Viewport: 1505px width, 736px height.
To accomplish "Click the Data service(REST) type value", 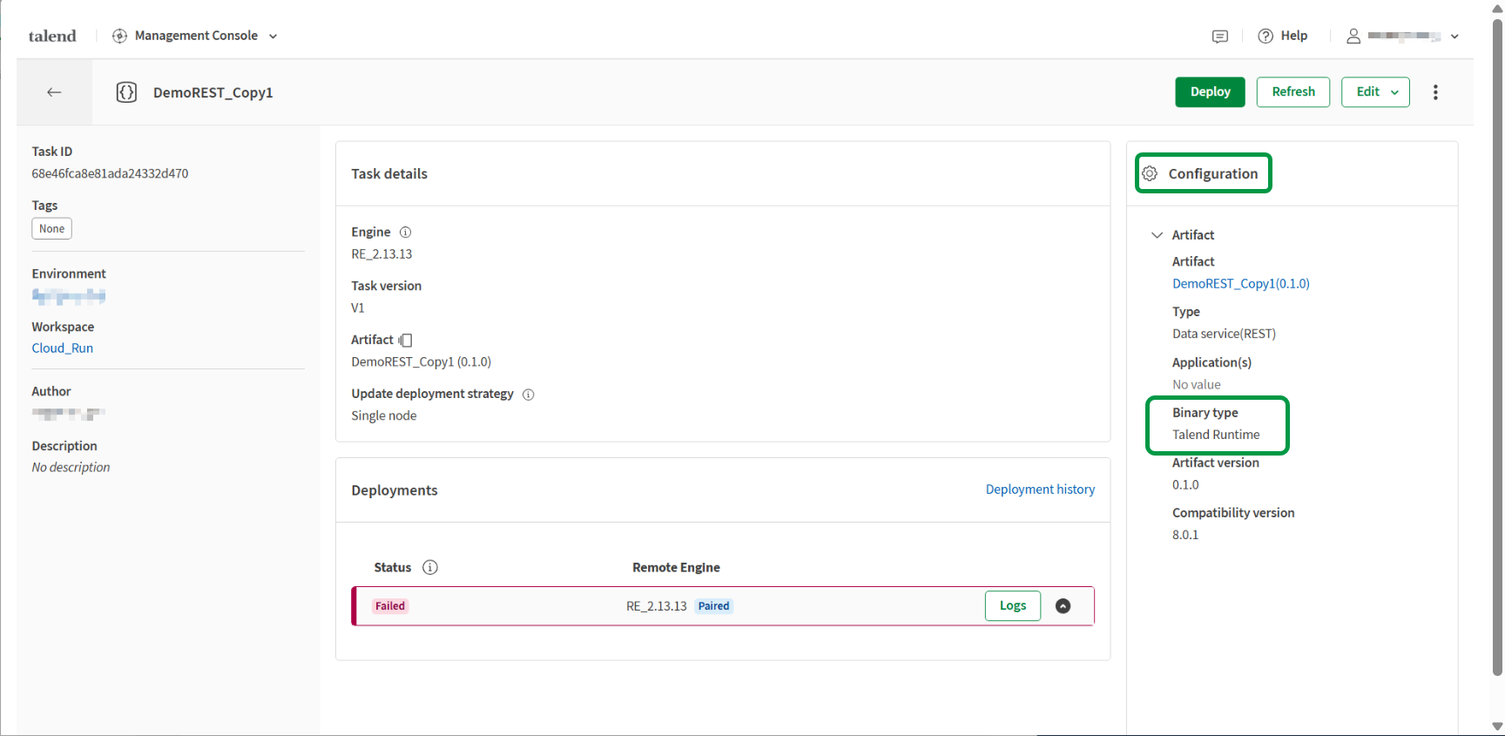I will coord(1224,334).
